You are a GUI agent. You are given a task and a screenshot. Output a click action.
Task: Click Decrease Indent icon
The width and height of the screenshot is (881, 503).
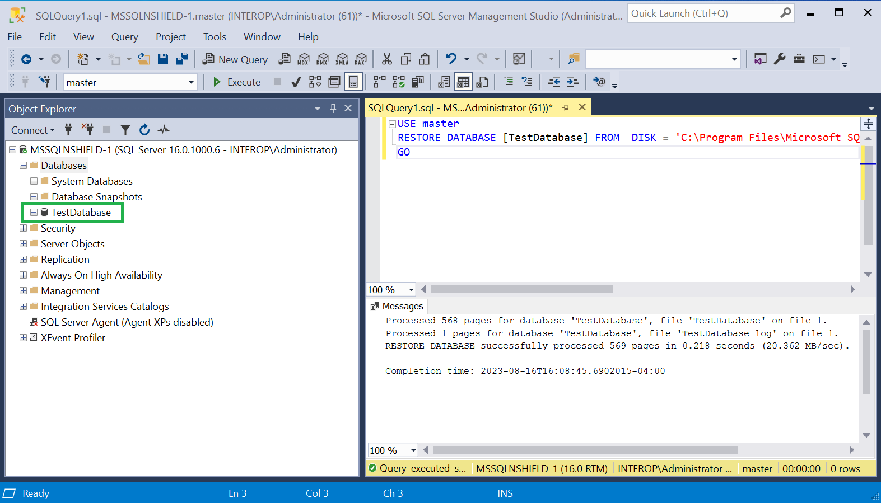[x=554, y=82]
